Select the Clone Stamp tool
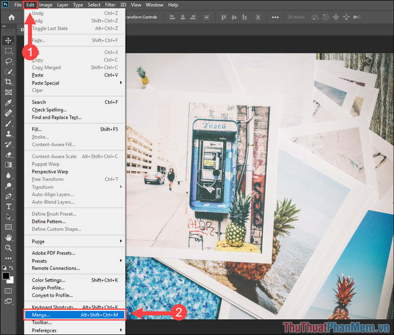 pos(8,134)
